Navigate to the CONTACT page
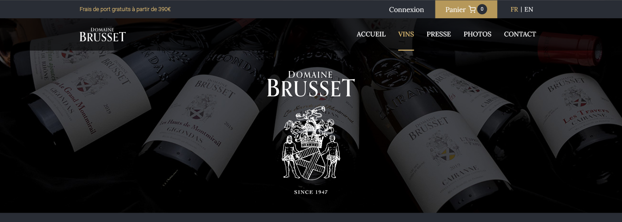Viewport: 622px width, 222px height. pyautogui.click(x=520, y=34)
